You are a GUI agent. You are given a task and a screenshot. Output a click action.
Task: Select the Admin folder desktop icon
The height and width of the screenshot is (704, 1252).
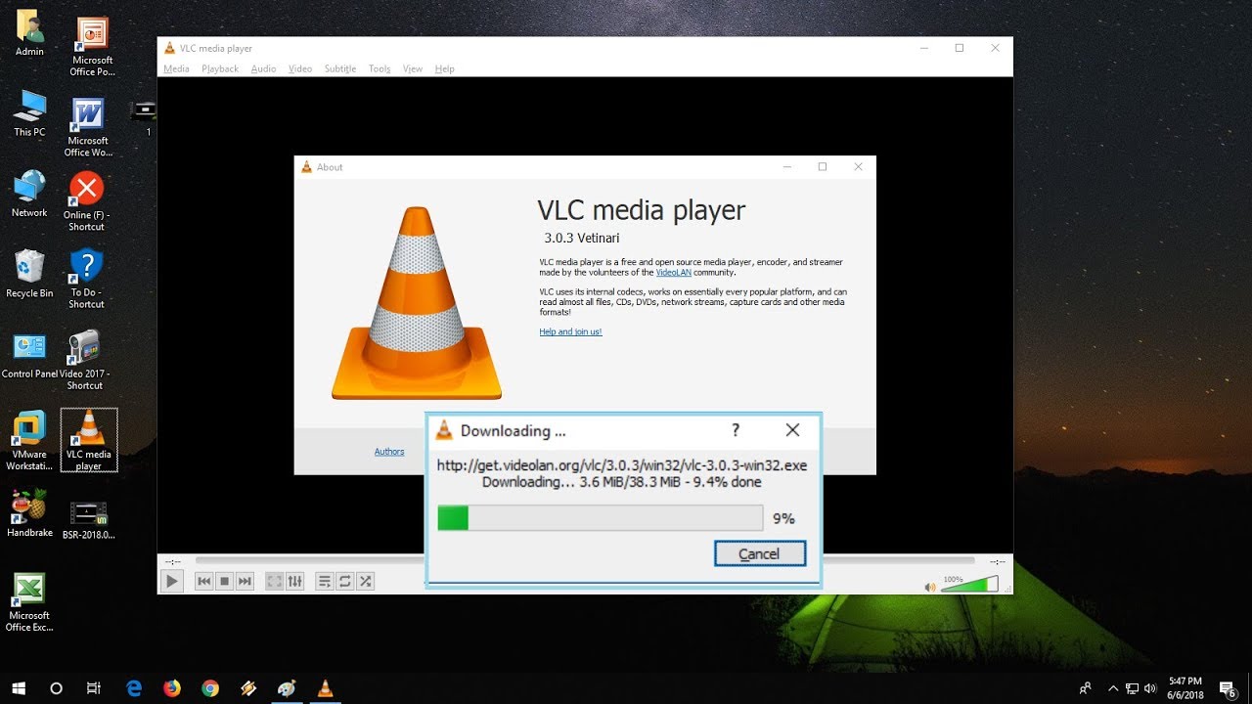click(29, 33)
